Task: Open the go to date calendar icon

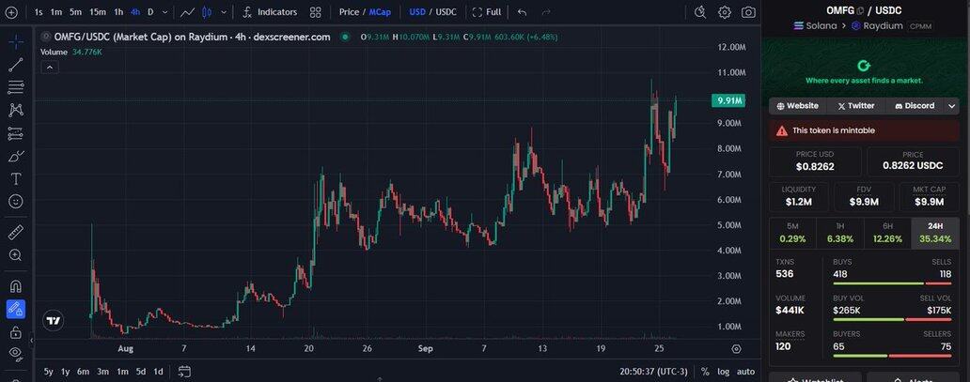Action: pyautogui.click(x=184, y=372)
